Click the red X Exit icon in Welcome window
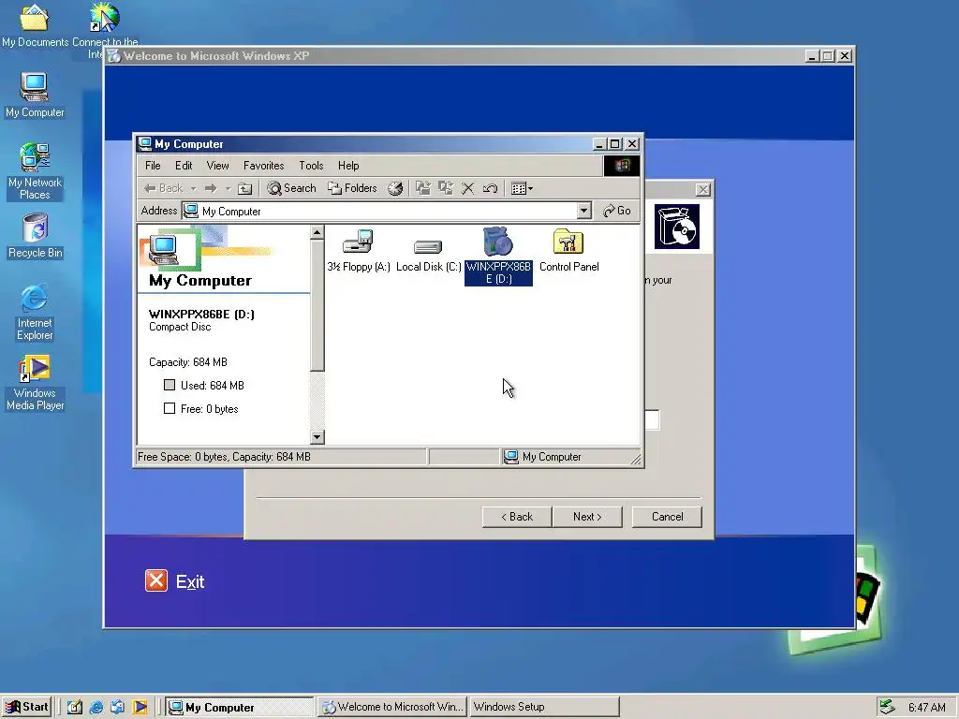 pyautogui.click(x=156, y=580)
